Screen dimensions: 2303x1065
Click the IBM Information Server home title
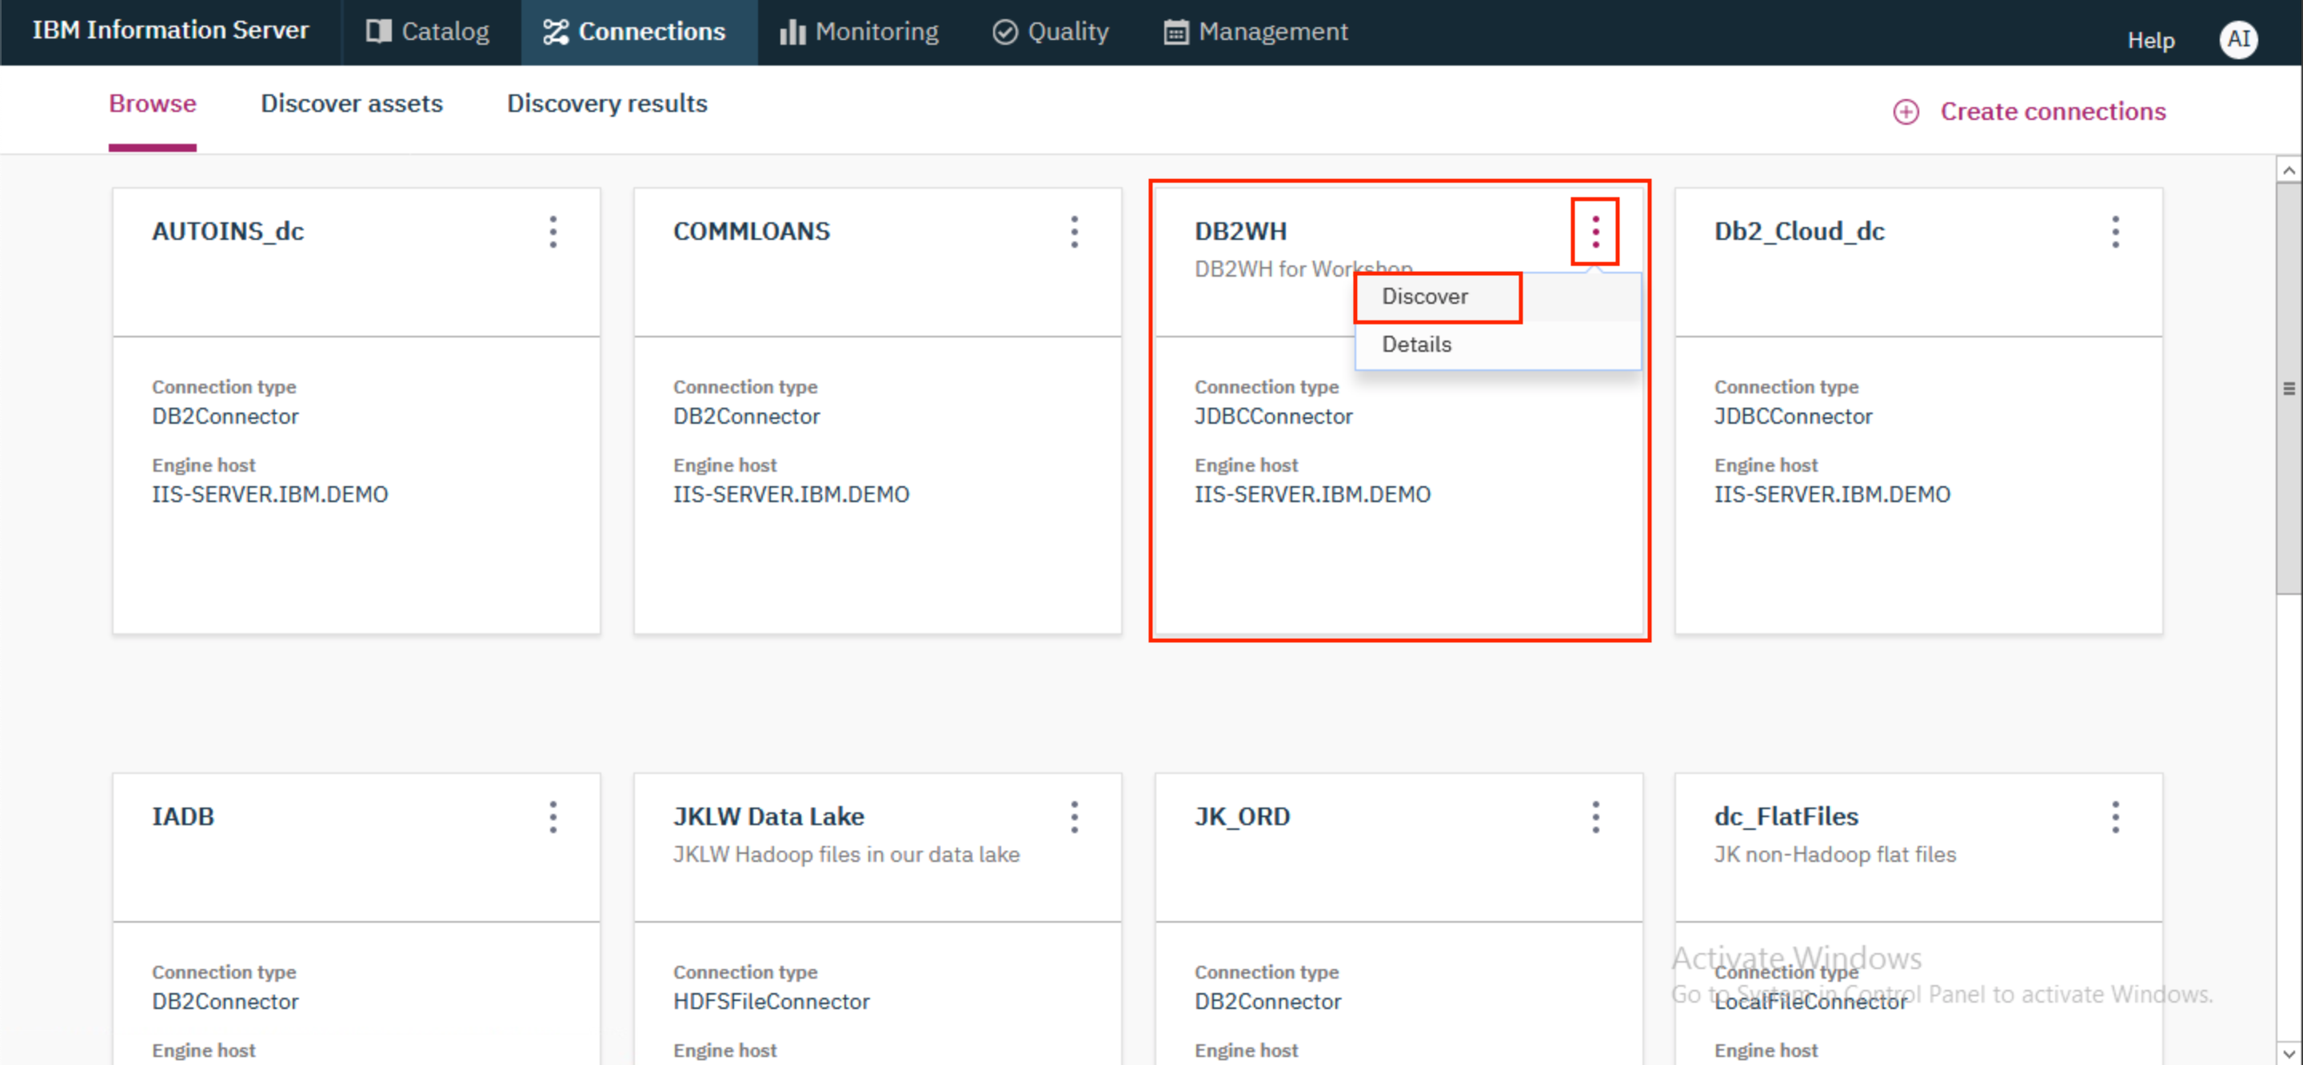point(171,30)
